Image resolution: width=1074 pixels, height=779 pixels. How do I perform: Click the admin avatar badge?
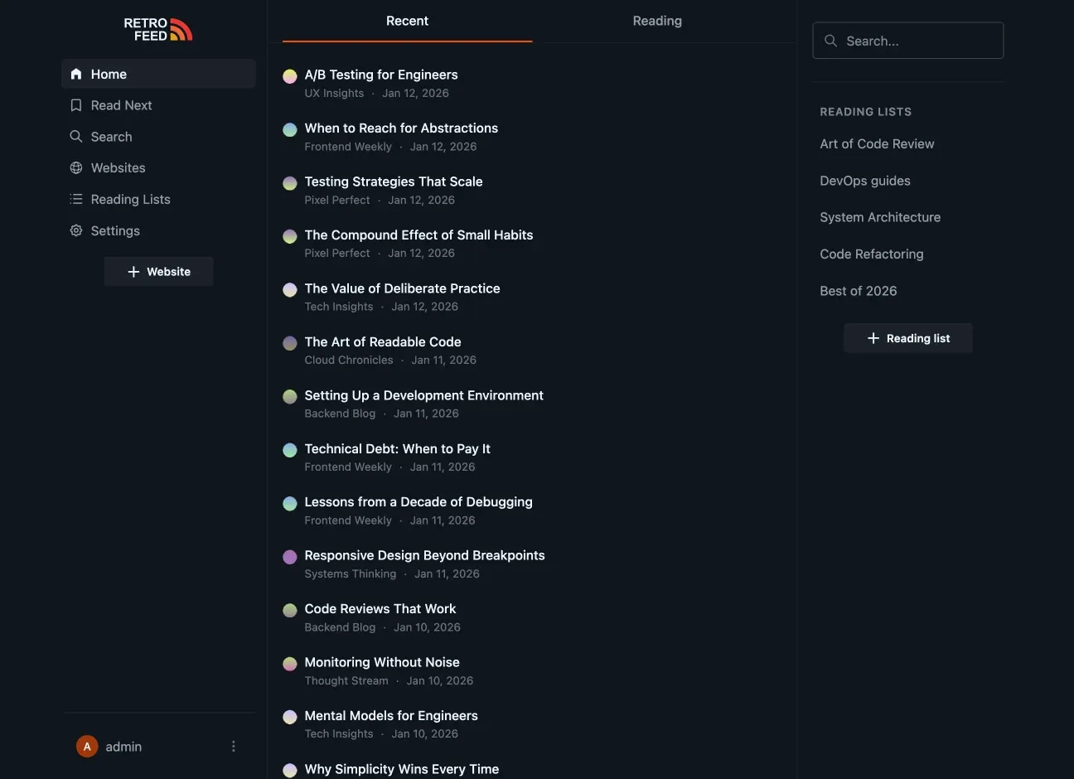85,745
